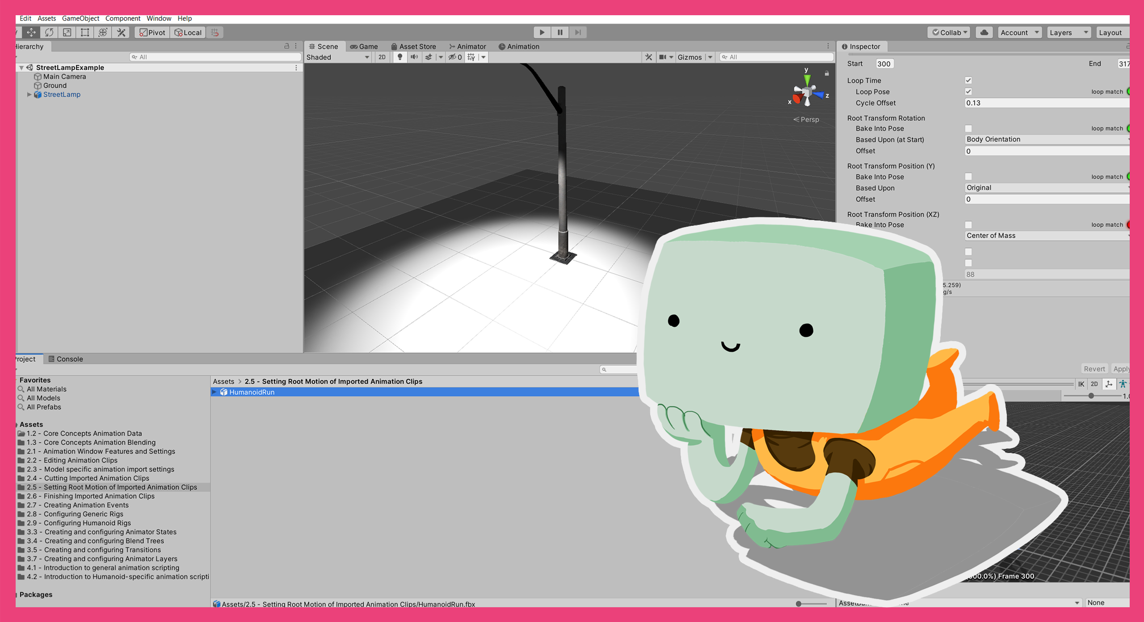Adjust the preview playback speed slider
This screenshot has height=622, width=1144.
[x=1091, y=396]
